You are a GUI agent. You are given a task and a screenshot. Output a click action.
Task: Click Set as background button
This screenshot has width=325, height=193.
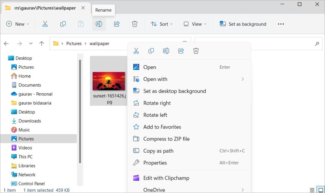click(x=243, y=24)
